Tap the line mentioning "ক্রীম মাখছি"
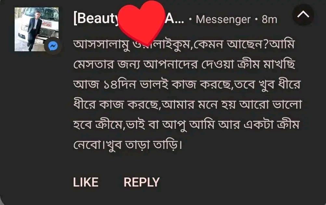This screenshot has height=205, width=326. tap(184, 64)
